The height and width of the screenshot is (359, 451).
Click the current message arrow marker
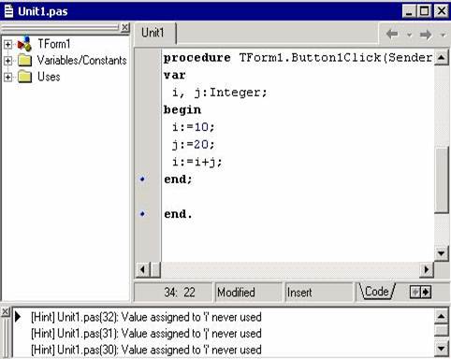[x=18, y=317]
